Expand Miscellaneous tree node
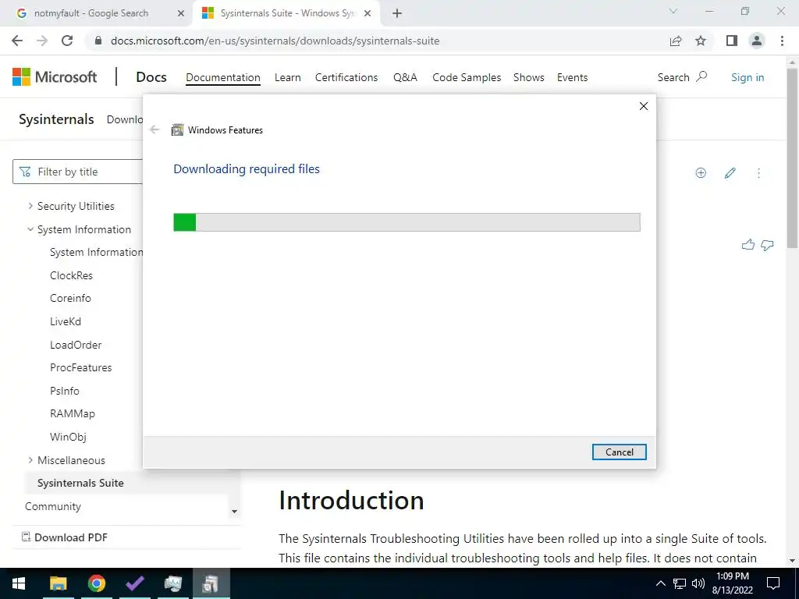 coord(30,460)
